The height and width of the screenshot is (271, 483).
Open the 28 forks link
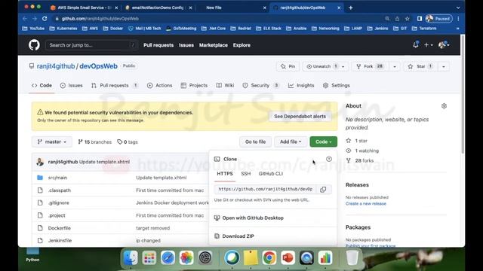click(359, 160)
